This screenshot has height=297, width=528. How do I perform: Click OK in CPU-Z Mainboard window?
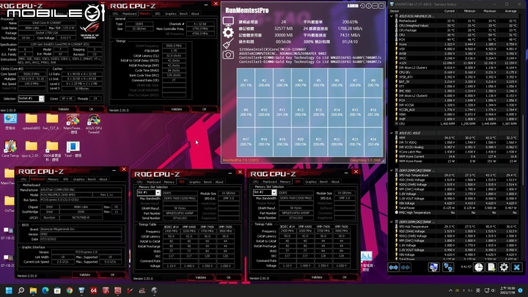click(112, 275)
